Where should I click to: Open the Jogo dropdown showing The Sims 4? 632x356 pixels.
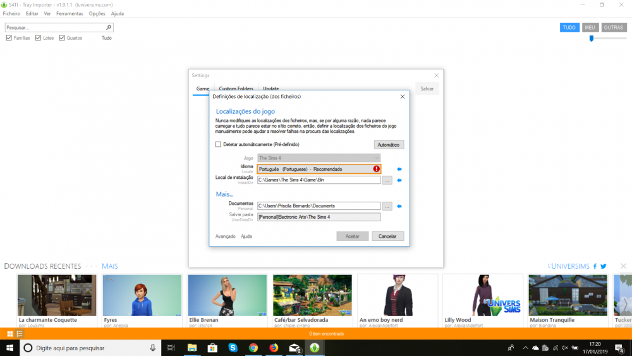[319, 158]
